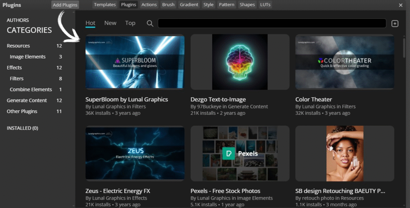Open the SB design Retouching thumbnail
The width and height of the screenshot is (410, 208).
345,153
